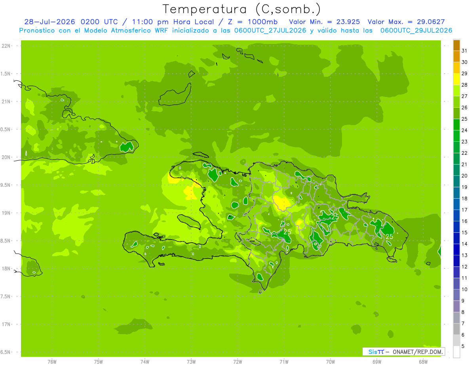Click the "19N" latitude axis label

pos(6,213)
